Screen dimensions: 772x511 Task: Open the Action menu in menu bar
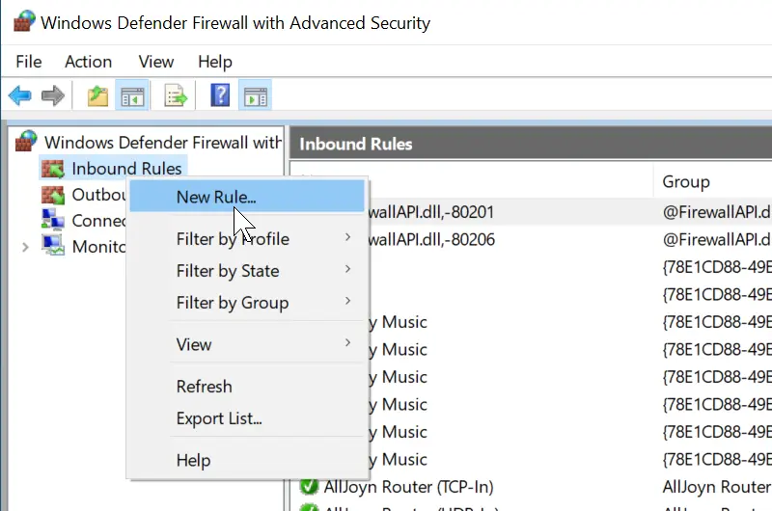88,61
